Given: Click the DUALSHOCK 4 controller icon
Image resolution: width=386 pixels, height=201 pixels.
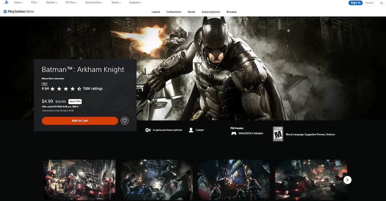Looking at the screenshot, I should (x=234, y=133).
